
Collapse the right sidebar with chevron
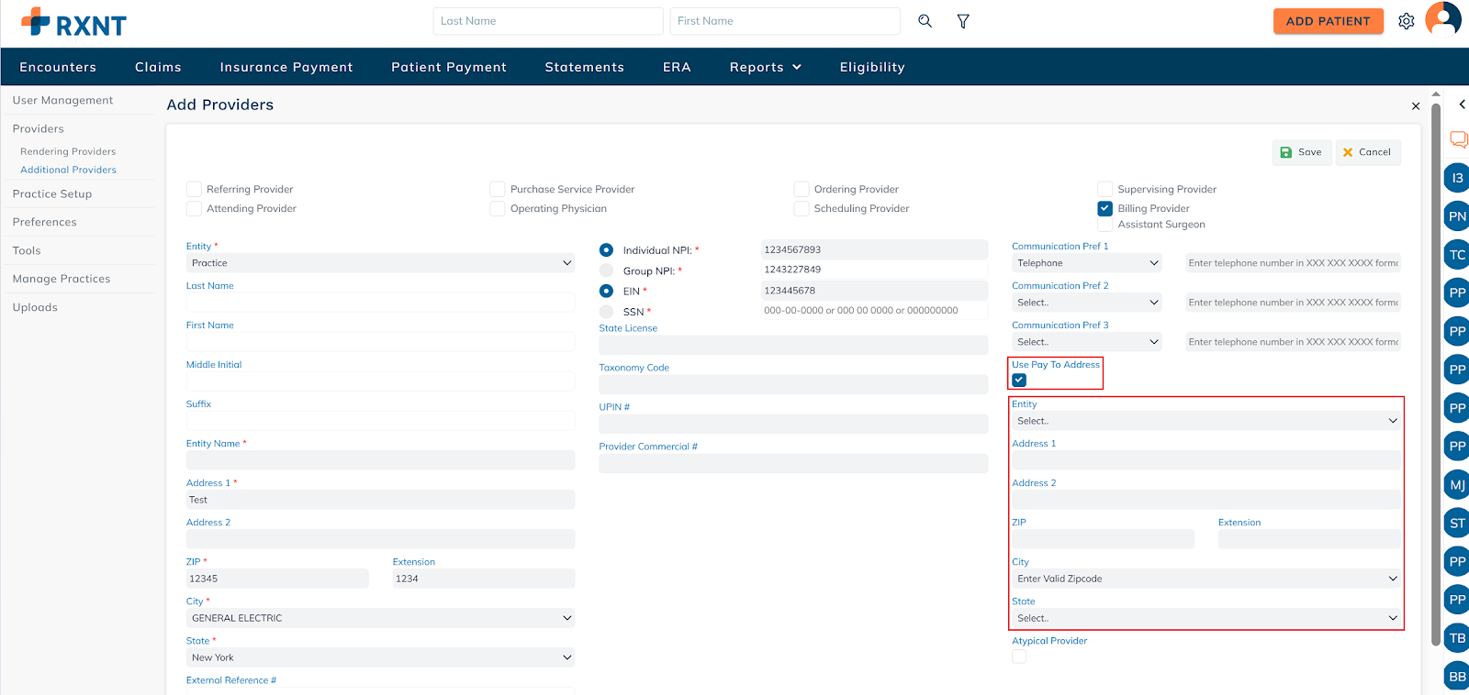(1462, 105)
